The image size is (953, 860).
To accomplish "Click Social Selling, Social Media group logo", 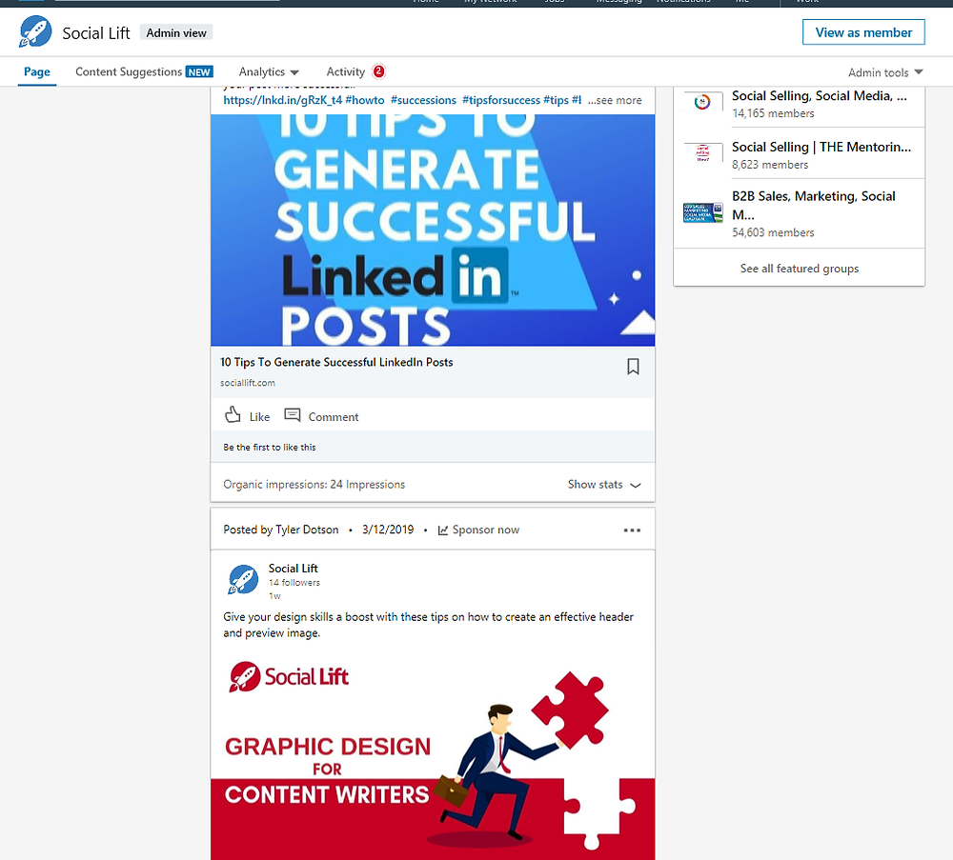I will (702, 102).
